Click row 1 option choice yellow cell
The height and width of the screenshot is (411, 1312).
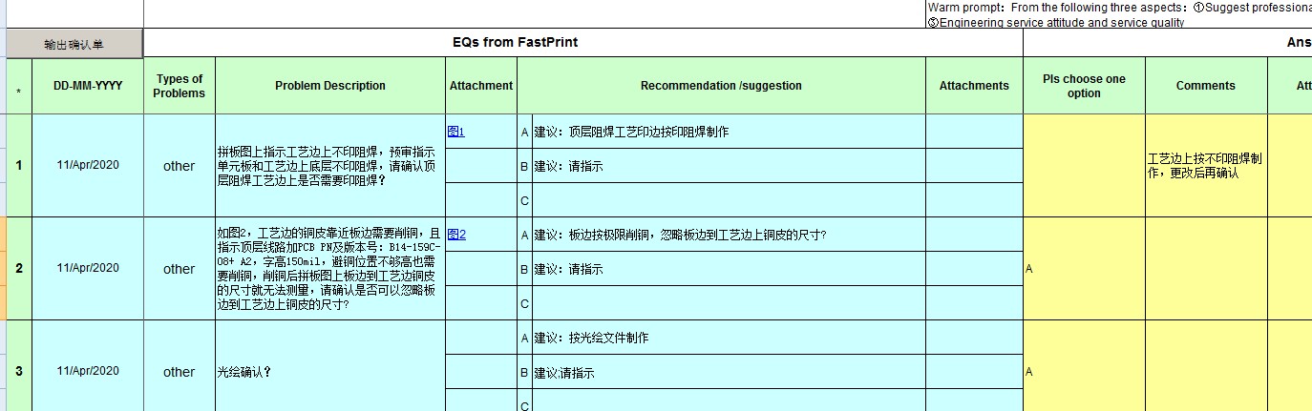(x=1084, y=166)
